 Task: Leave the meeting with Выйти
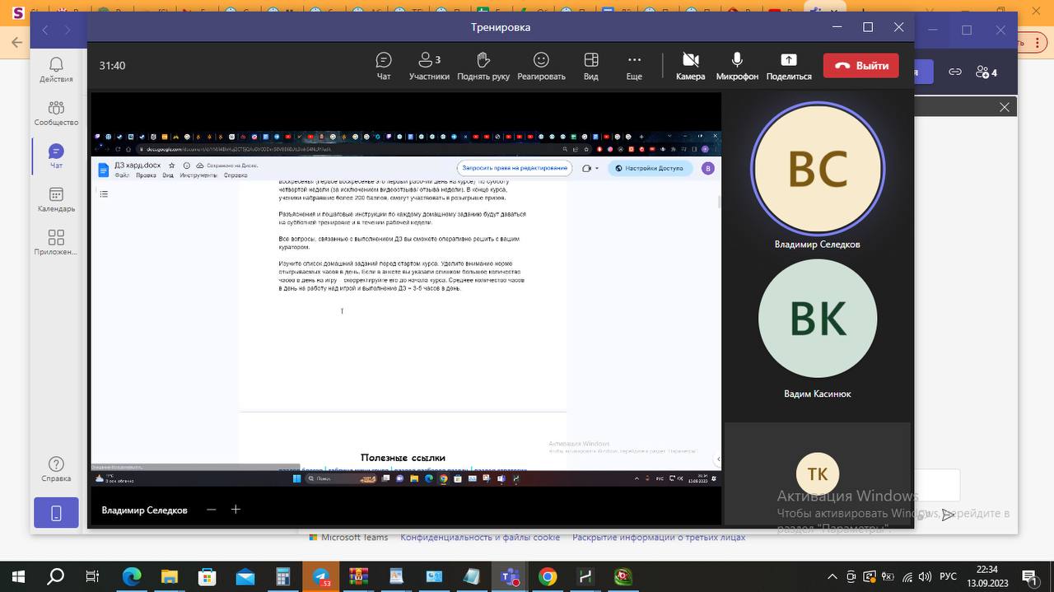click(861, 65)
